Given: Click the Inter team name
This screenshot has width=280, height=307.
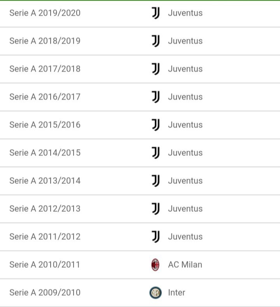Looking at the screenshot, I should 177,293.
